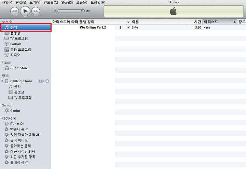Click the 재생목록 playlists section heading
The image size is (246, 169).
click(9, 118)
